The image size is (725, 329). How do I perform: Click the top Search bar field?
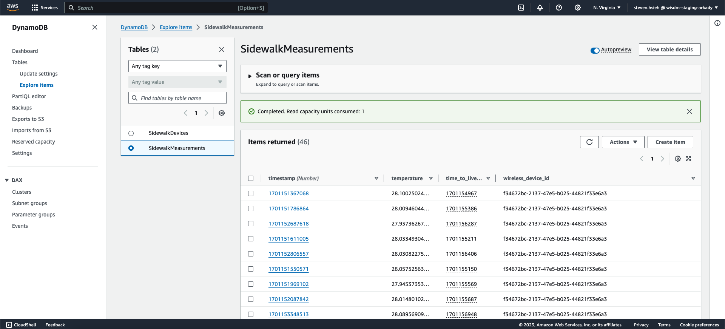166,8
